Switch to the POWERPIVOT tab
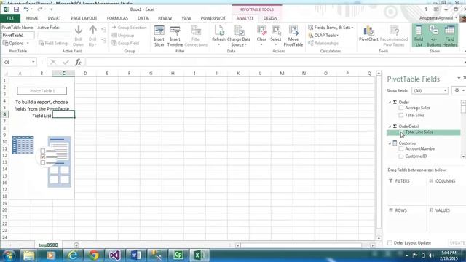The image size is (466, 262). click(213, 18)
